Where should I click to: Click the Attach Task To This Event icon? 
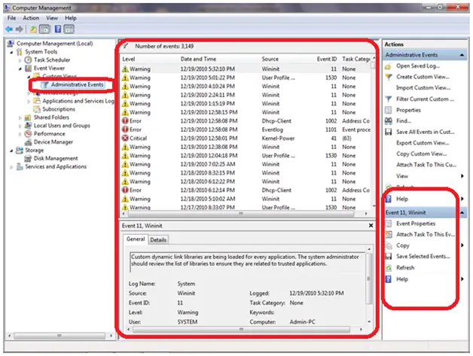389,235
